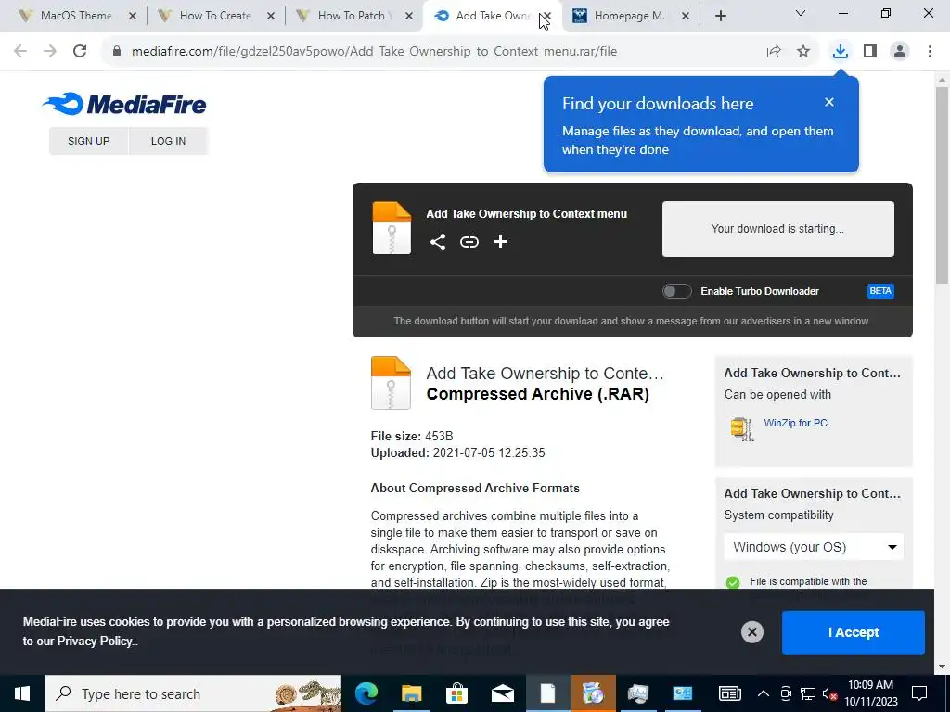Click the About Compressed Archive Formats heading

click(x=475, y=488)
